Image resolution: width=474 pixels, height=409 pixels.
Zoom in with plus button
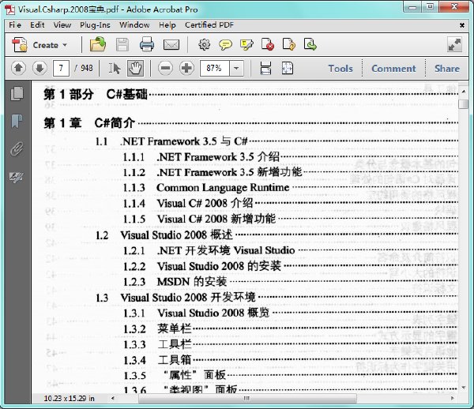(x=186, y=68)
